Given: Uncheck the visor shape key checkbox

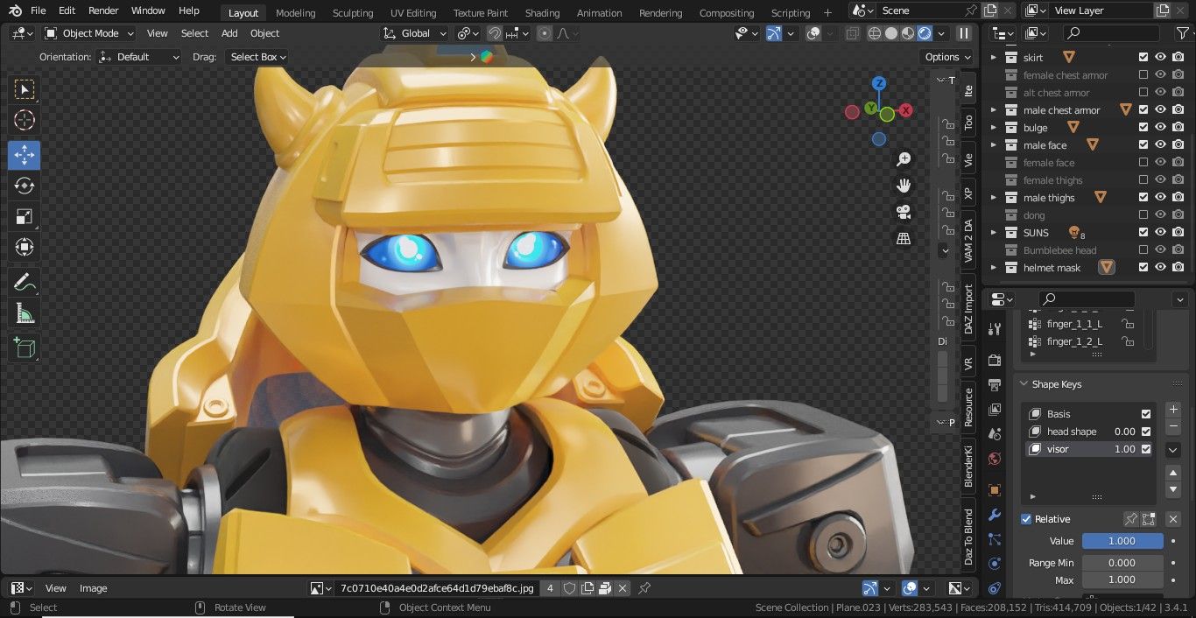Looking at the screenshot, I should [x=1146, y=449].
